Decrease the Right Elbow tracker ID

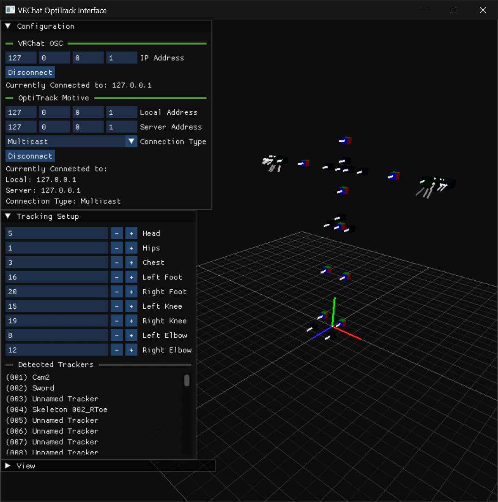pyautogui.click(x=116, y=350)
